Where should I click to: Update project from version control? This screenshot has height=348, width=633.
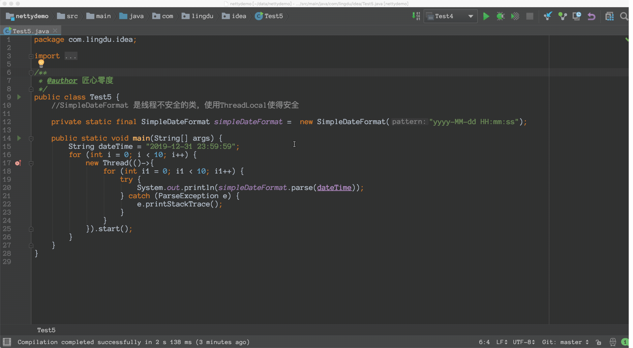point(548,16)
